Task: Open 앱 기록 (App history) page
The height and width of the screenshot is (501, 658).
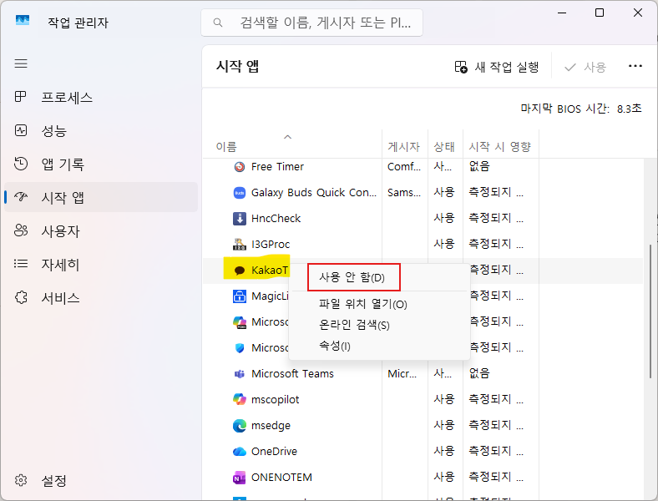Action: tap(101, 164)
